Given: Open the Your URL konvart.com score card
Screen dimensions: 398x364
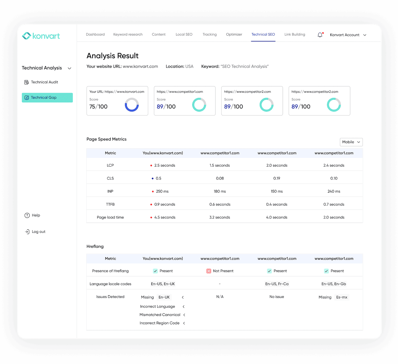Looking at the screenshot, I should [x=117, y=101].
